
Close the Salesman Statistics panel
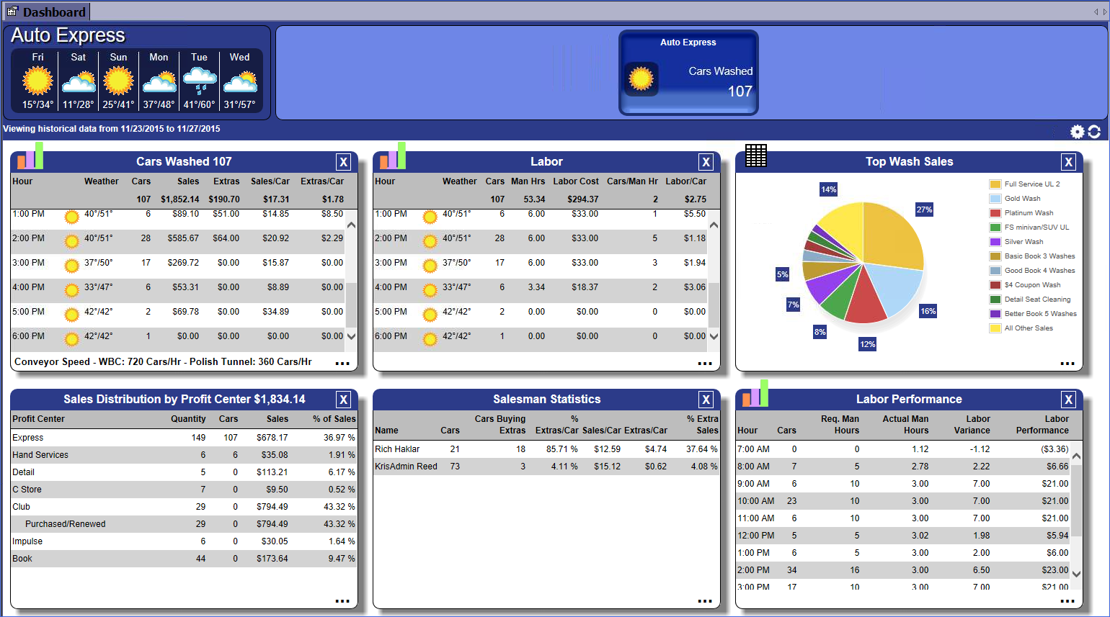(x=706, y=400)
